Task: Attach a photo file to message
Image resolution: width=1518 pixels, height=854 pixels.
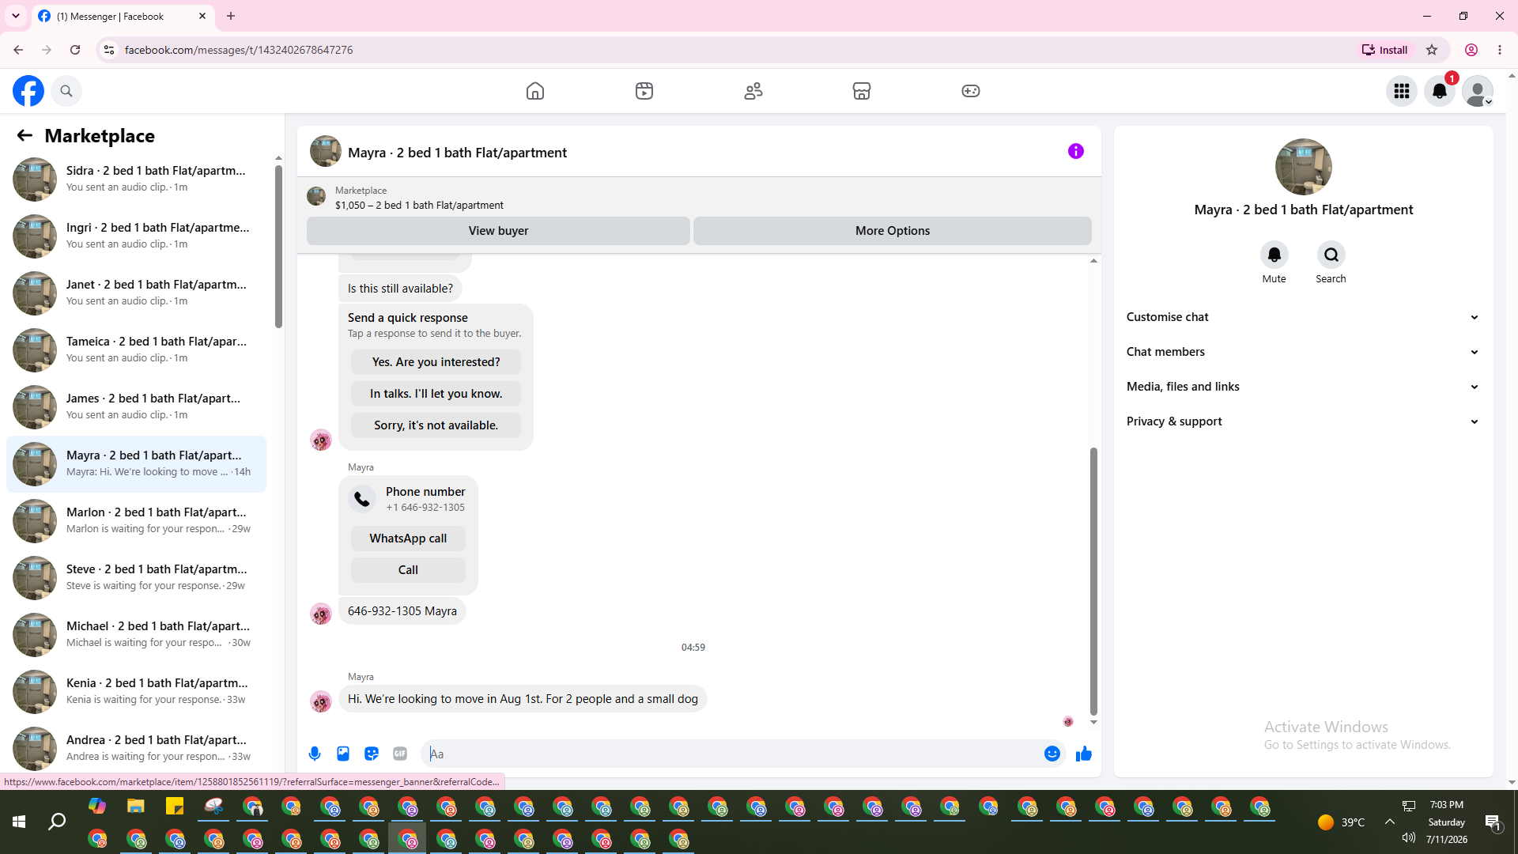Action: pyautogui.click(x=343, y=754)
